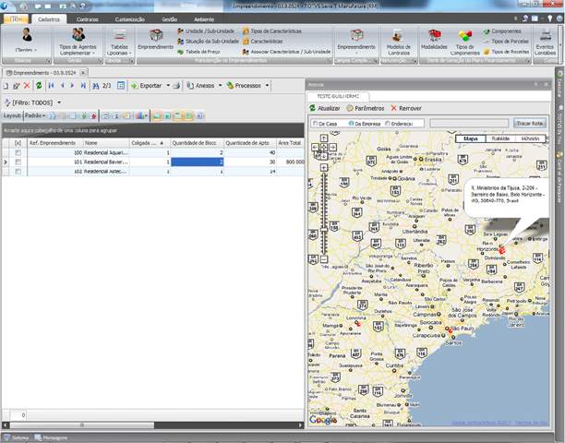Screen dimensions: 565x443
Task: Open the Customização ribbon tab
Action: [x=130, y=19]
